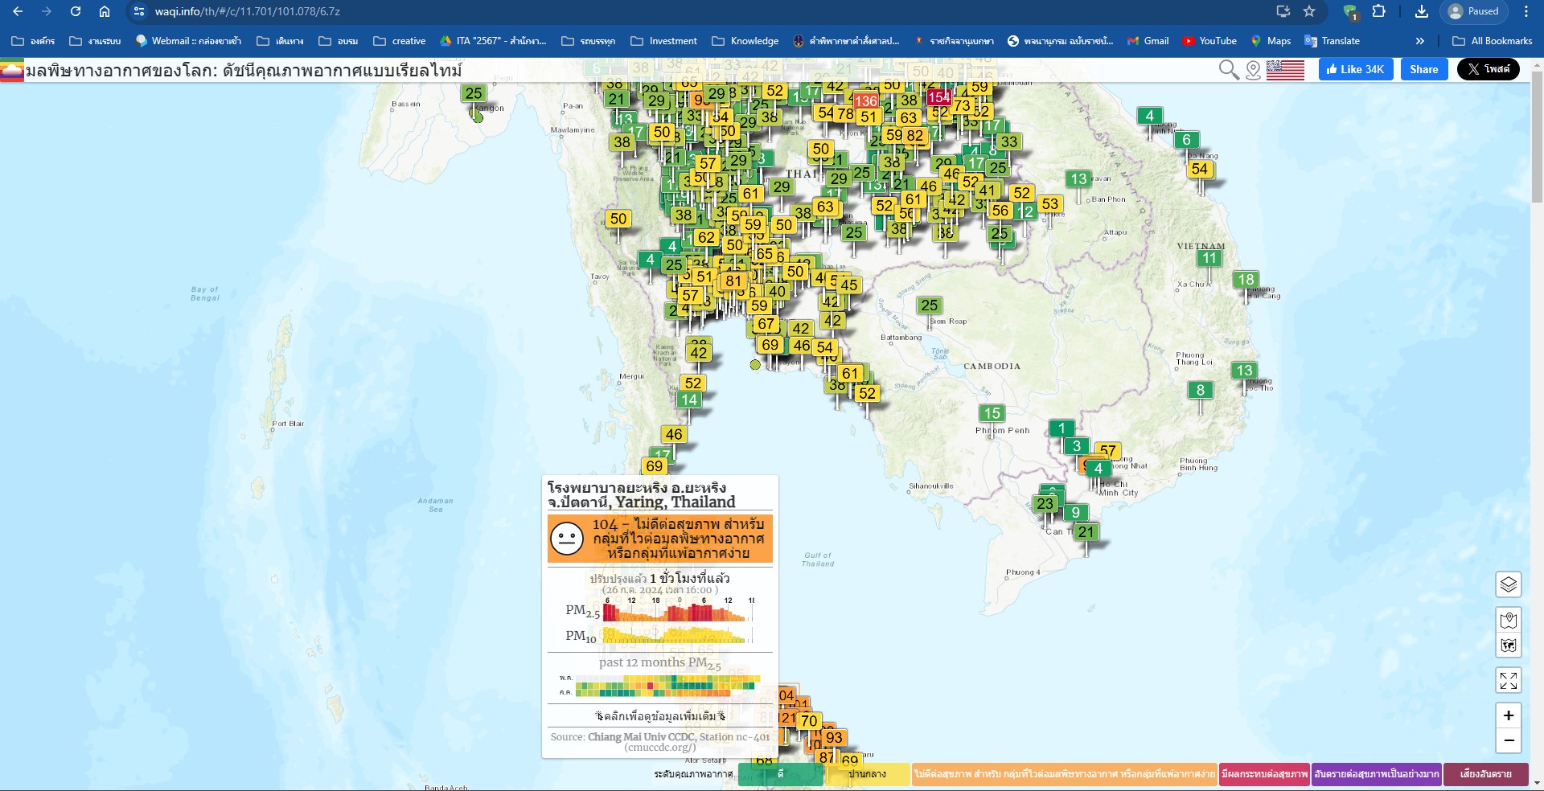The height and width of the screenshot is (791, 1544).
Task: Switch to world map view
Action: 1508,646
